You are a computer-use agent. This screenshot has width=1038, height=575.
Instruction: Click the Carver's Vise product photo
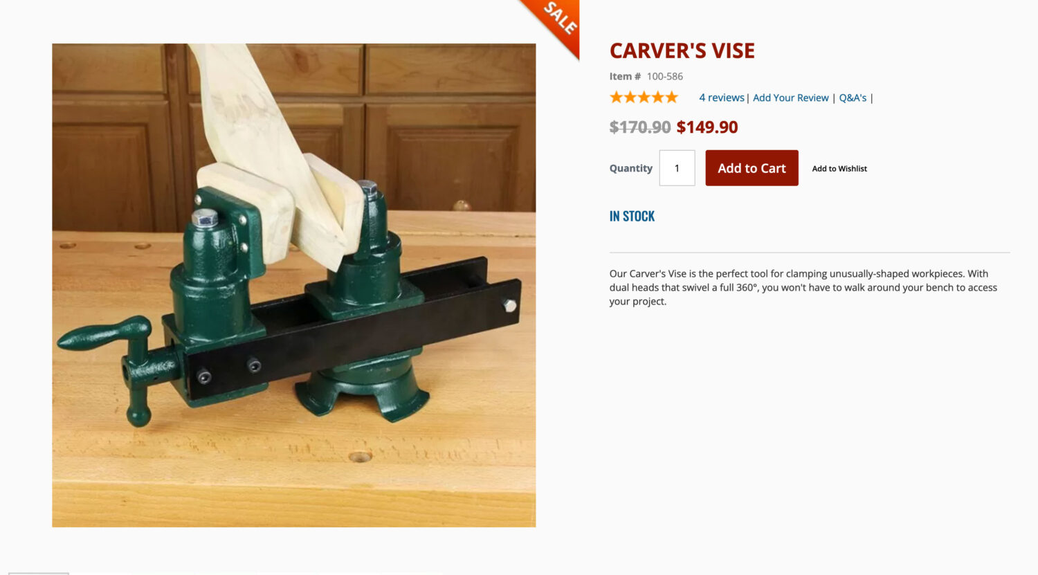pyautogui.click(x=294, y=285)
